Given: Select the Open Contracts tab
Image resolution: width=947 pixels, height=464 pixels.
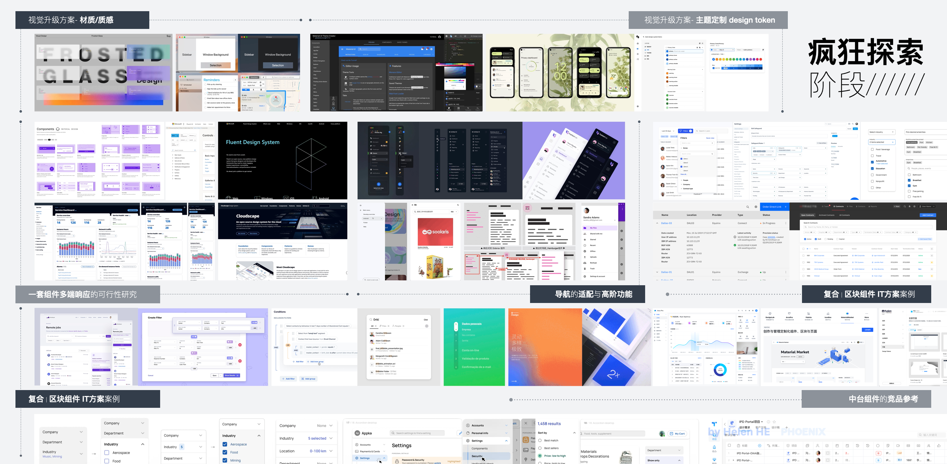Looking at the screenshot, I should (808, 215).
